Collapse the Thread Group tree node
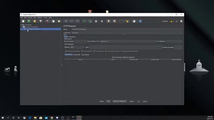 pyautogui.click(x=22, y=27)
